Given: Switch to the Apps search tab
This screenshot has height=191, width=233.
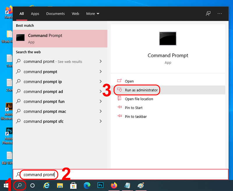Looking at the screenshot, I should point(35,14).
